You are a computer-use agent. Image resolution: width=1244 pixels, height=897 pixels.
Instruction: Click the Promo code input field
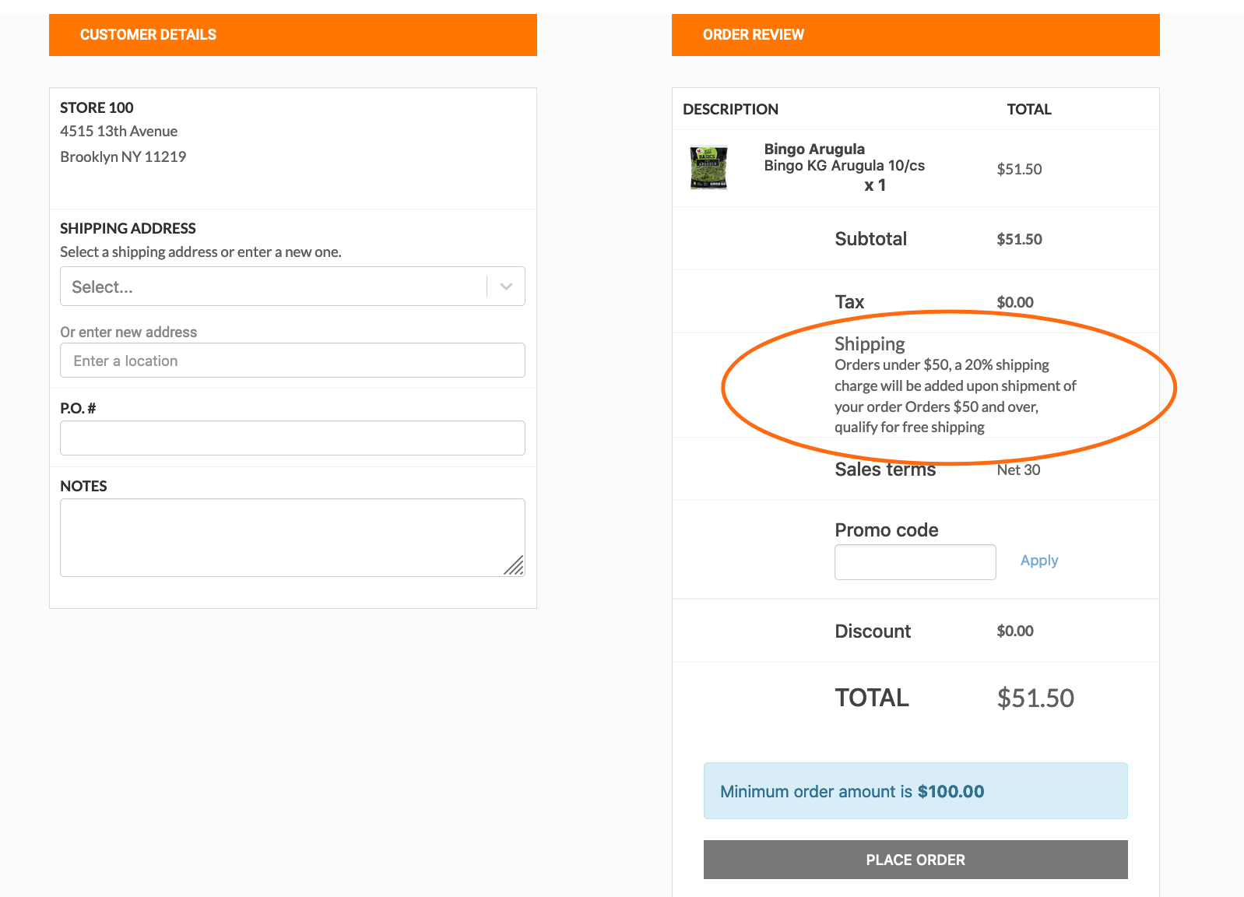[x=915, y=562]
